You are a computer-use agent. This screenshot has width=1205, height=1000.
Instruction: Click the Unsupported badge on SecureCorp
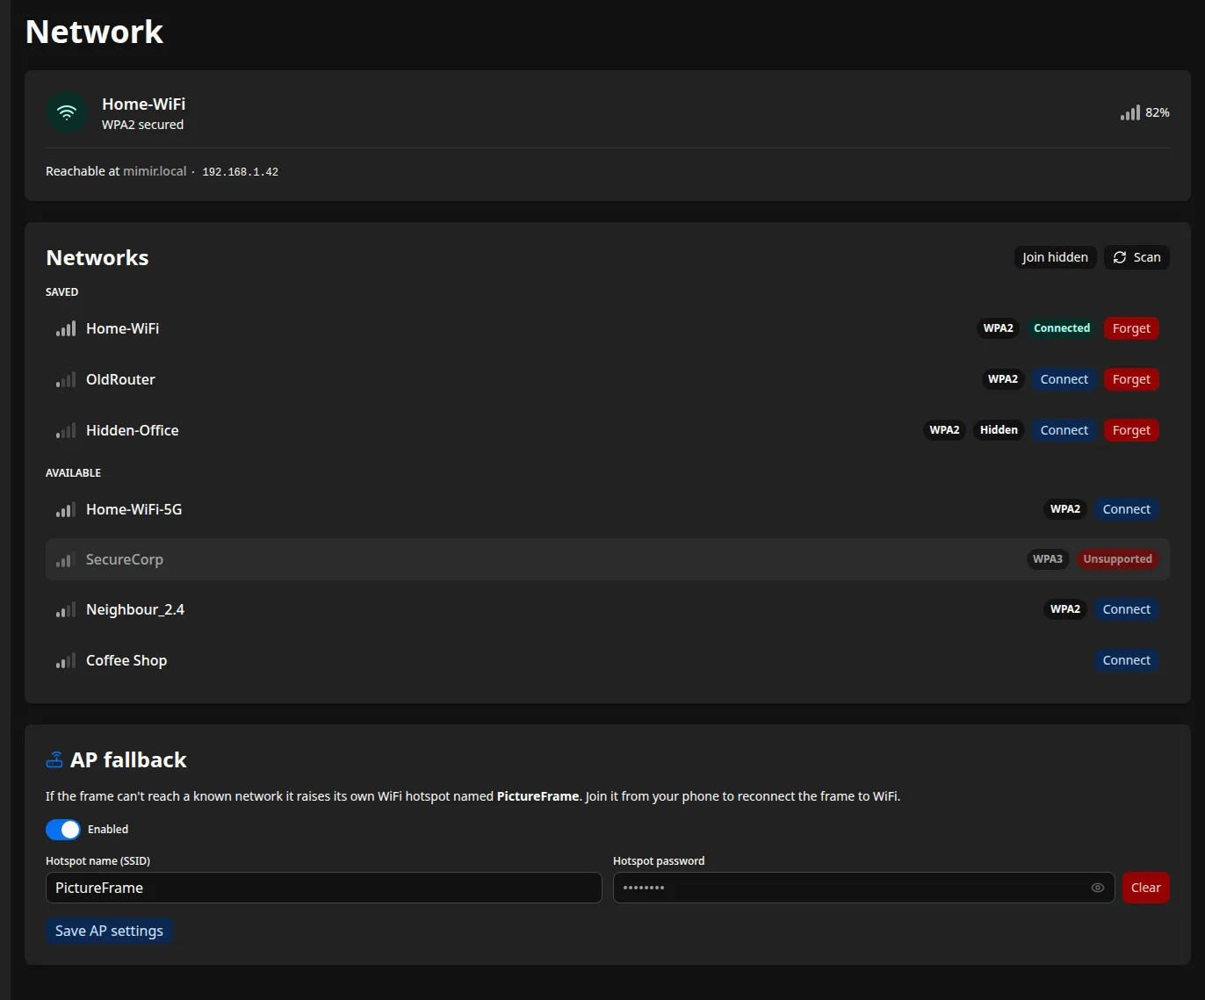[x=1117, y=559]
